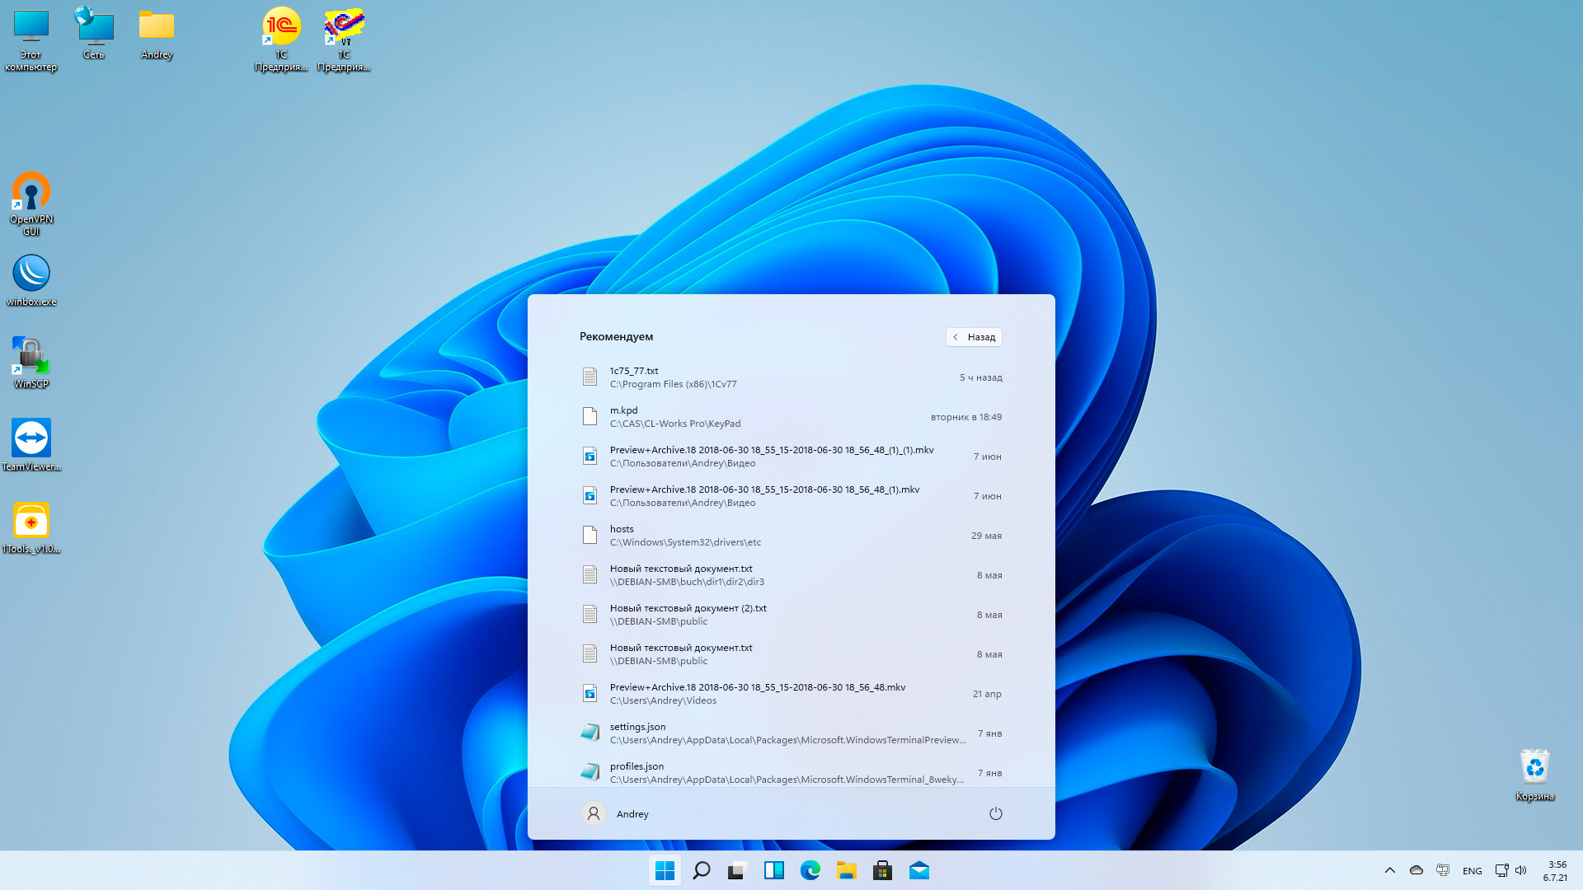Select the OpenVPN GUI desktop shortcut

pyautogui.click(x=31, y=203)
